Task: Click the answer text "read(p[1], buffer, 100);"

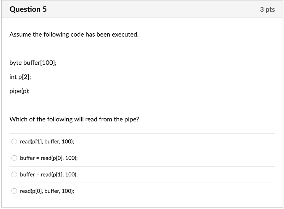Action: 47,142
